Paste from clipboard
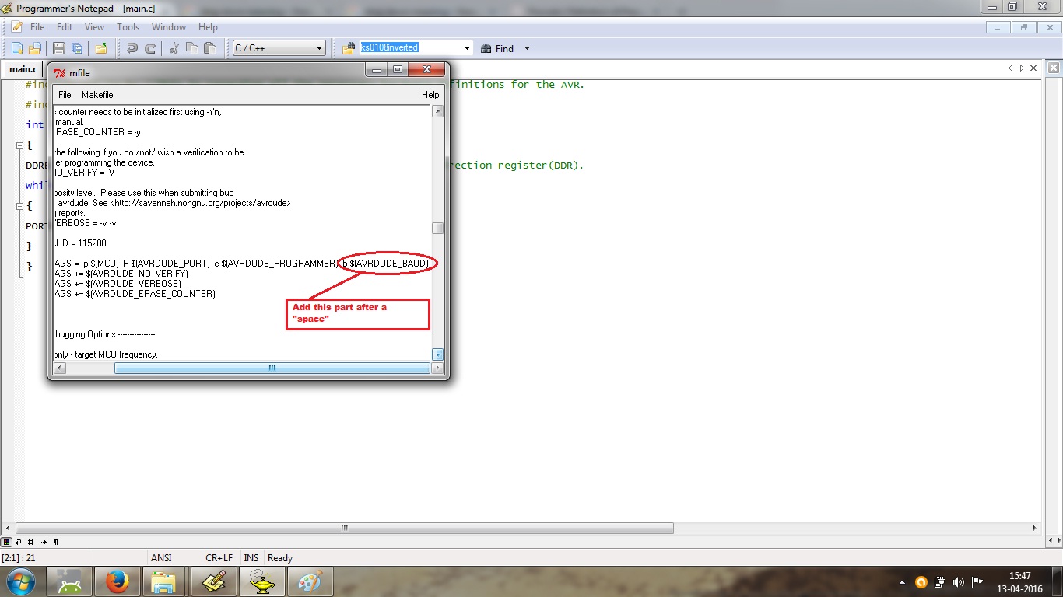The width and height of the screenshot is (1063, 597). pyautogui.click(x=210, y=47)
